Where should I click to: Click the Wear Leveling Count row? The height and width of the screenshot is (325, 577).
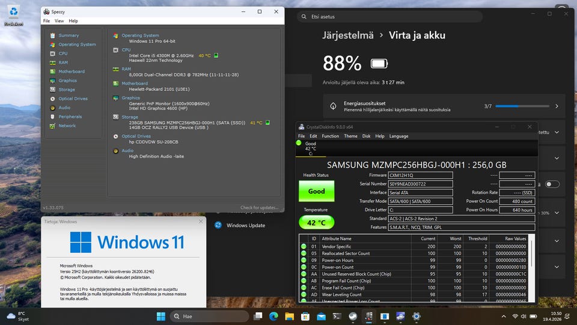[414, 295]
